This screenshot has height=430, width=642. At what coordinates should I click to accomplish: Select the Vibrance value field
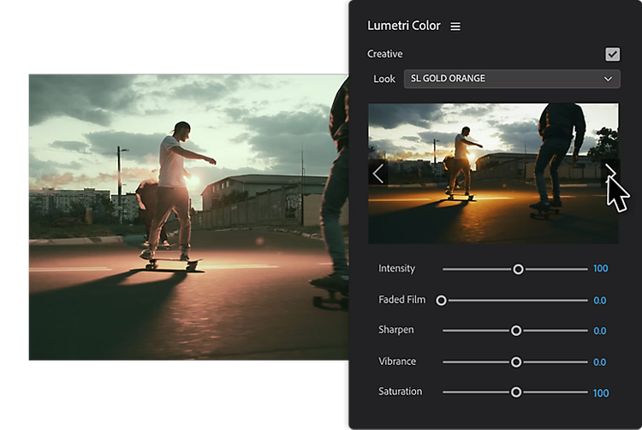pyautogui.click(x=600, y=362)
